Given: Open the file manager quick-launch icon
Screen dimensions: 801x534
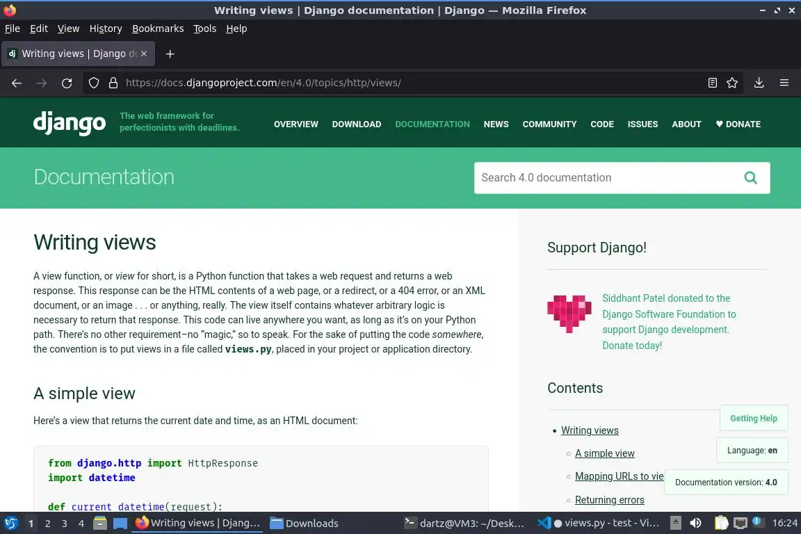Looking at the screenshot, I should 100,524.
